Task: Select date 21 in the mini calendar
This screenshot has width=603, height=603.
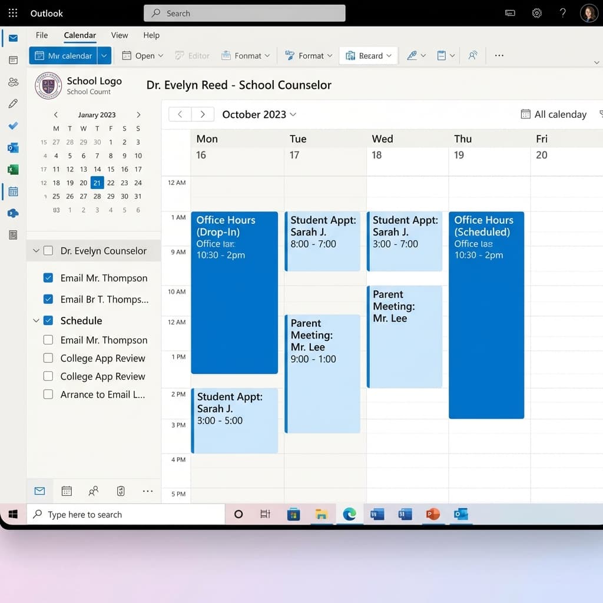Action: click(97, 183)
